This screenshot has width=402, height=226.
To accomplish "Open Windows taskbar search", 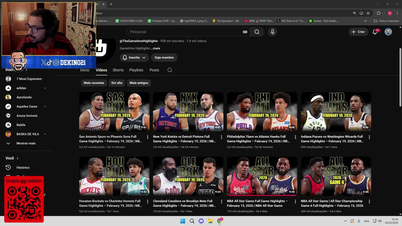I will click(192, 221).
